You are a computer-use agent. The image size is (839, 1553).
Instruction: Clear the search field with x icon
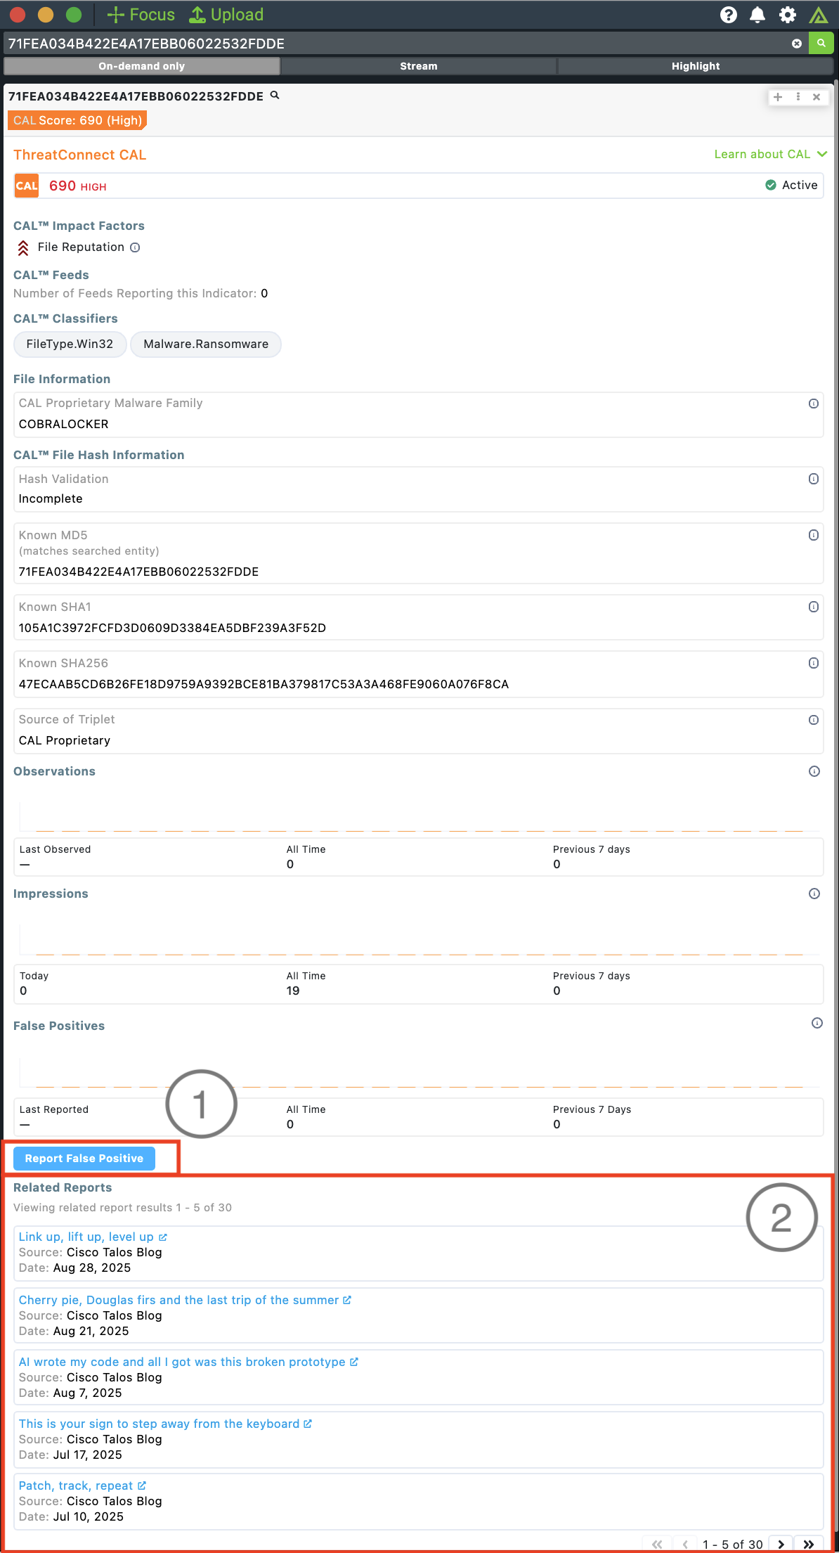797,44
